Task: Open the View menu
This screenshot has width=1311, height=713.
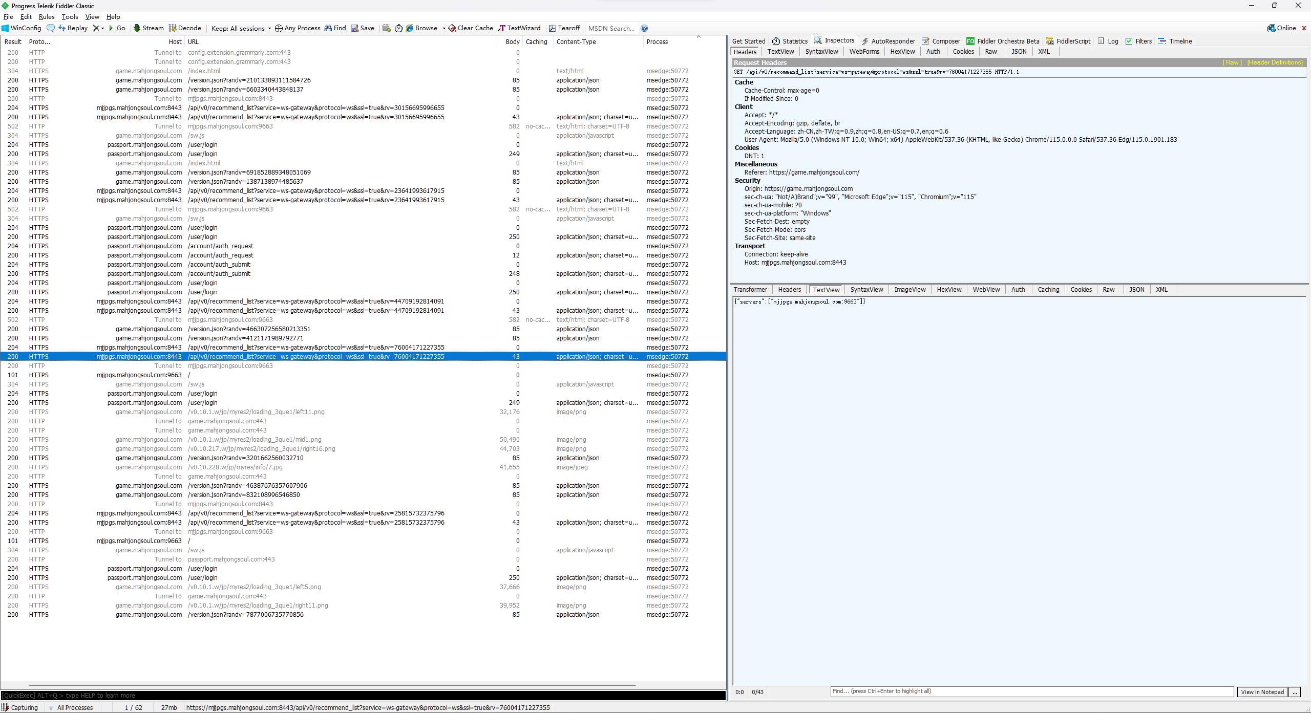Action: 92,17
